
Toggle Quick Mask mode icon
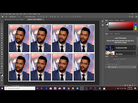coord(2,78)
